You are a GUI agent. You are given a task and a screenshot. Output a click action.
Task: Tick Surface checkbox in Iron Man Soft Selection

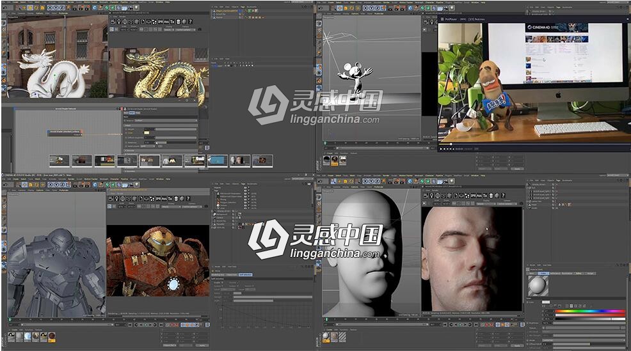[x=222, y=286]
